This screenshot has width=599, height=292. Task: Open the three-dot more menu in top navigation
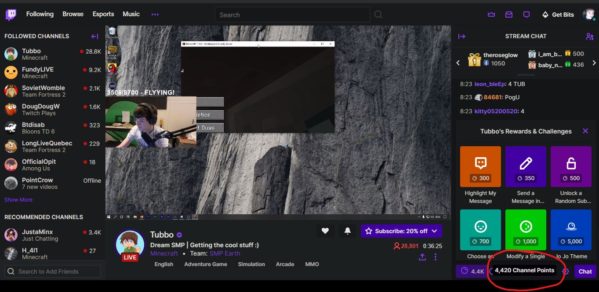tap(155, 14)
